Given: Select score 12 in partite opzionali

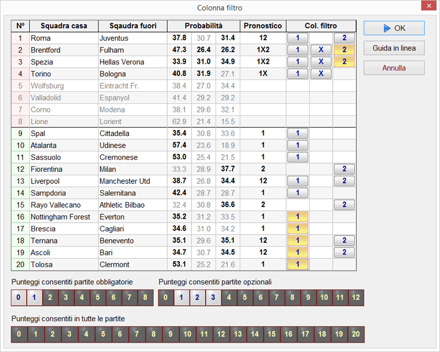Looking at the screenshot, I should [356, 297].
